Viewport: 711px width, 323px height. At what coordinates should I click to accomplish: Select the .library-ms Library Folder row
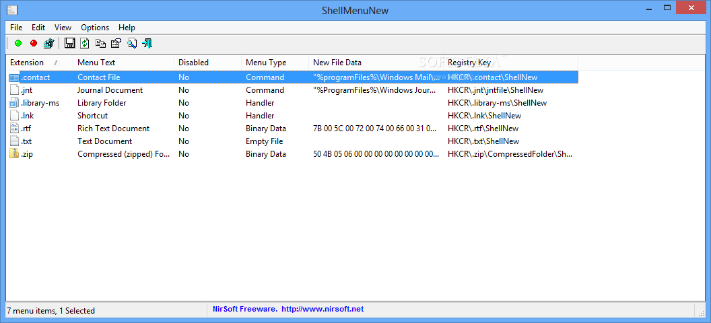[x=293, y=103]
